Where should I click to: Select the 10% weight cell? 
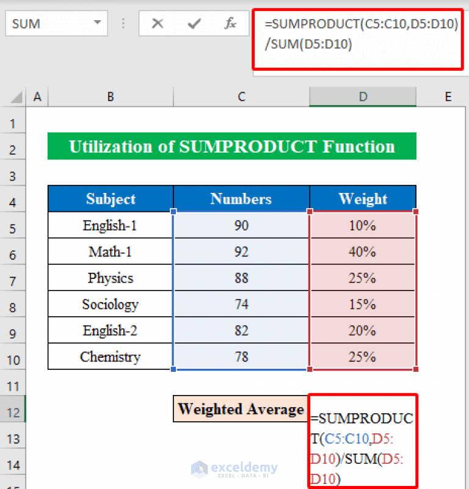click(x=363, y=225)
